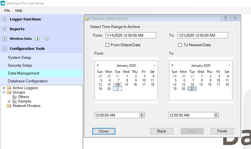Collapse the Configuration Tools section
This screenshot has height=149, width=251.
pyautogui.click(x=5, y=49)
